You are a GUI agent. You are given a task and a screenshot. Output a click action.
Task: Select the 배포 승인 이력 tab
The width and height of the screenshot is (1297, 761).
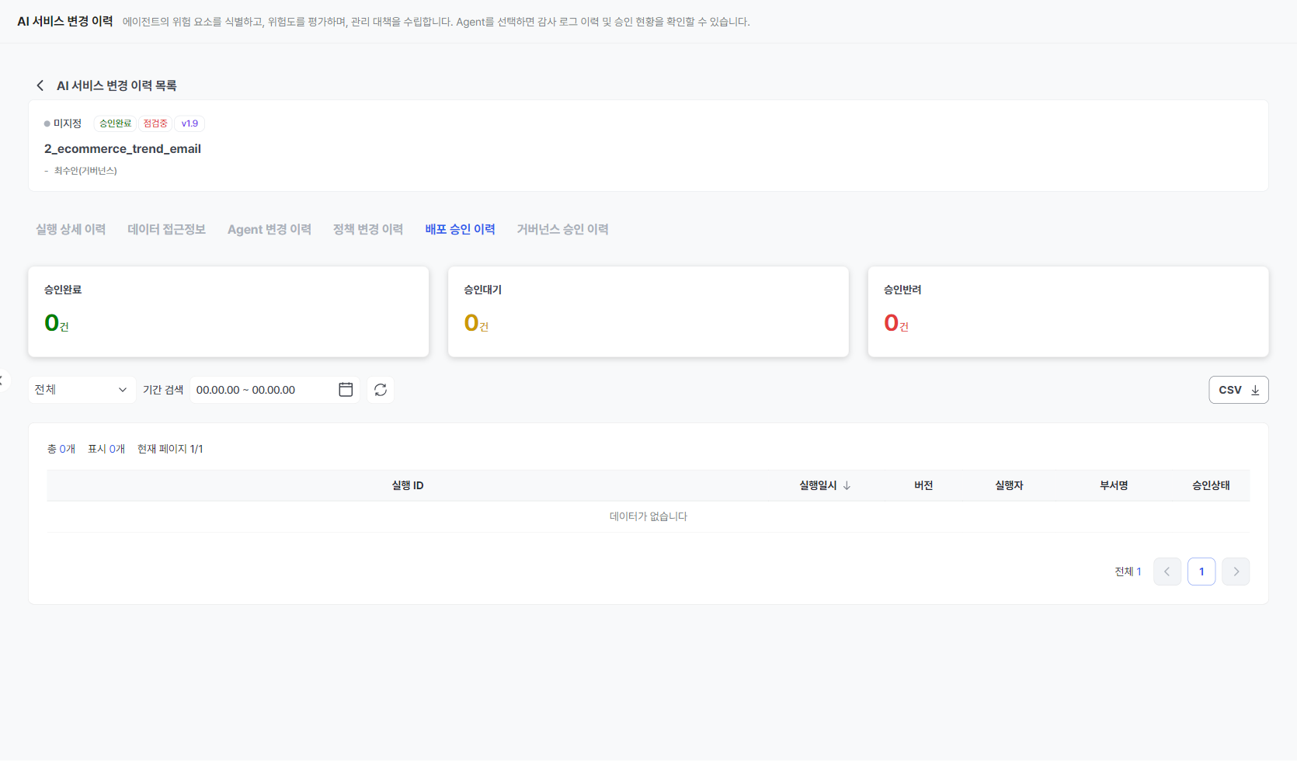coord(461,229)
